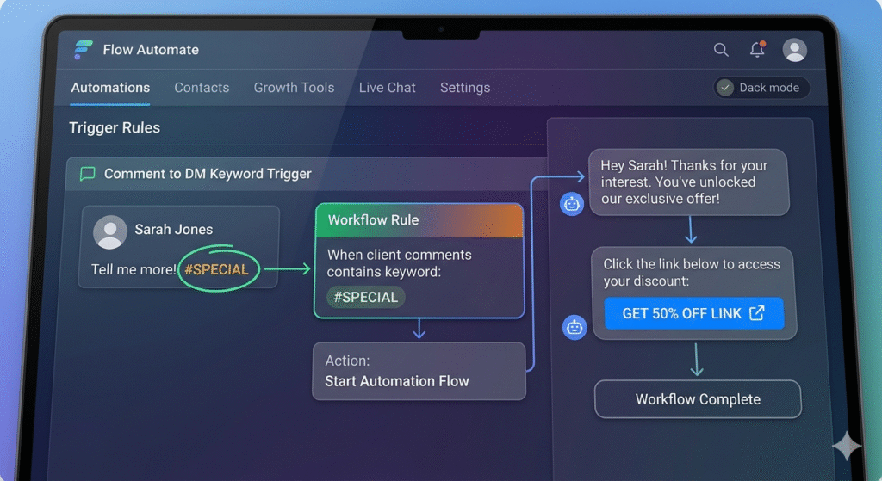The width and height of the screenshot is (882, 481).
Task: Click the bot icon beside the Hey Sarah message
Action: click(572, 204)
